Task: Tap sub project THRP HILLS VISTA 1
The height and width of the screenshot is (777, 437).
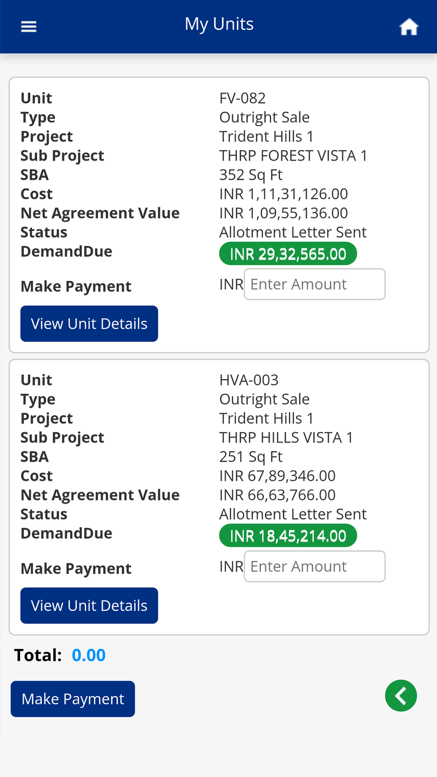Action: [286, 437]
